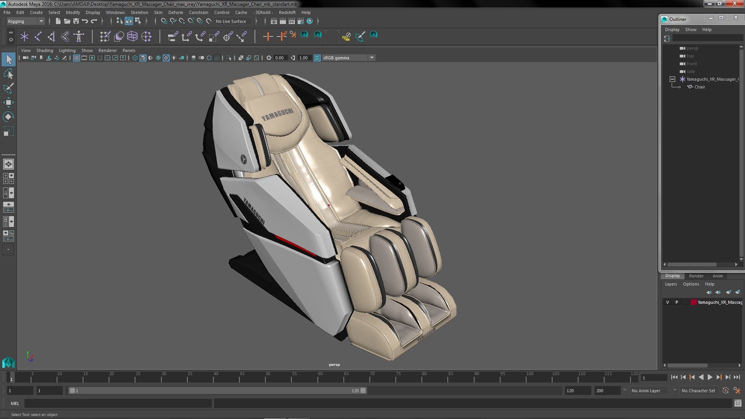
Task: Click the MEL command input field
Action: point(118,403)
